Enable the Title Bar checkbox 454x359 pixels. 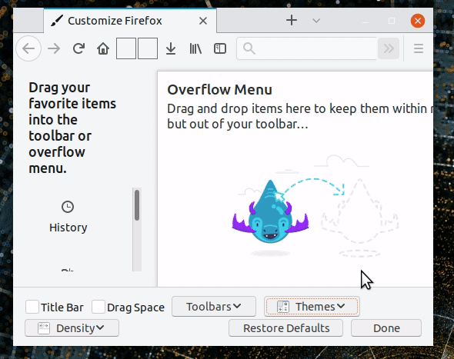(32, 307)
